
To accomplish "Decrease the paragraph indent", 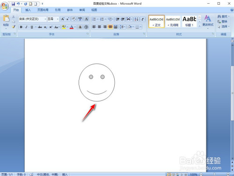I will 117,19.
